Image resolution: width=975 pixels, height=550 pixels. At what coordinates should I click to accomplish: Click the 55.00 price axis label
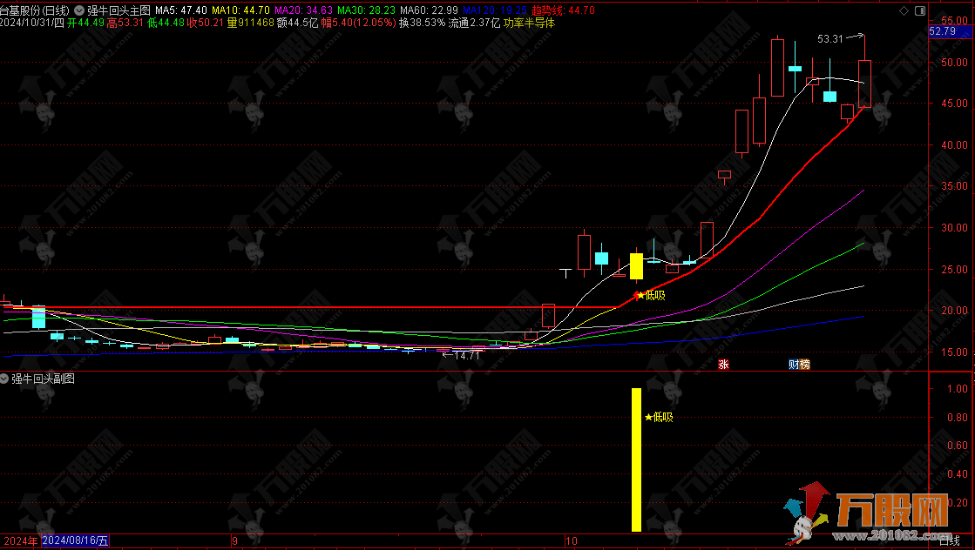954,21
